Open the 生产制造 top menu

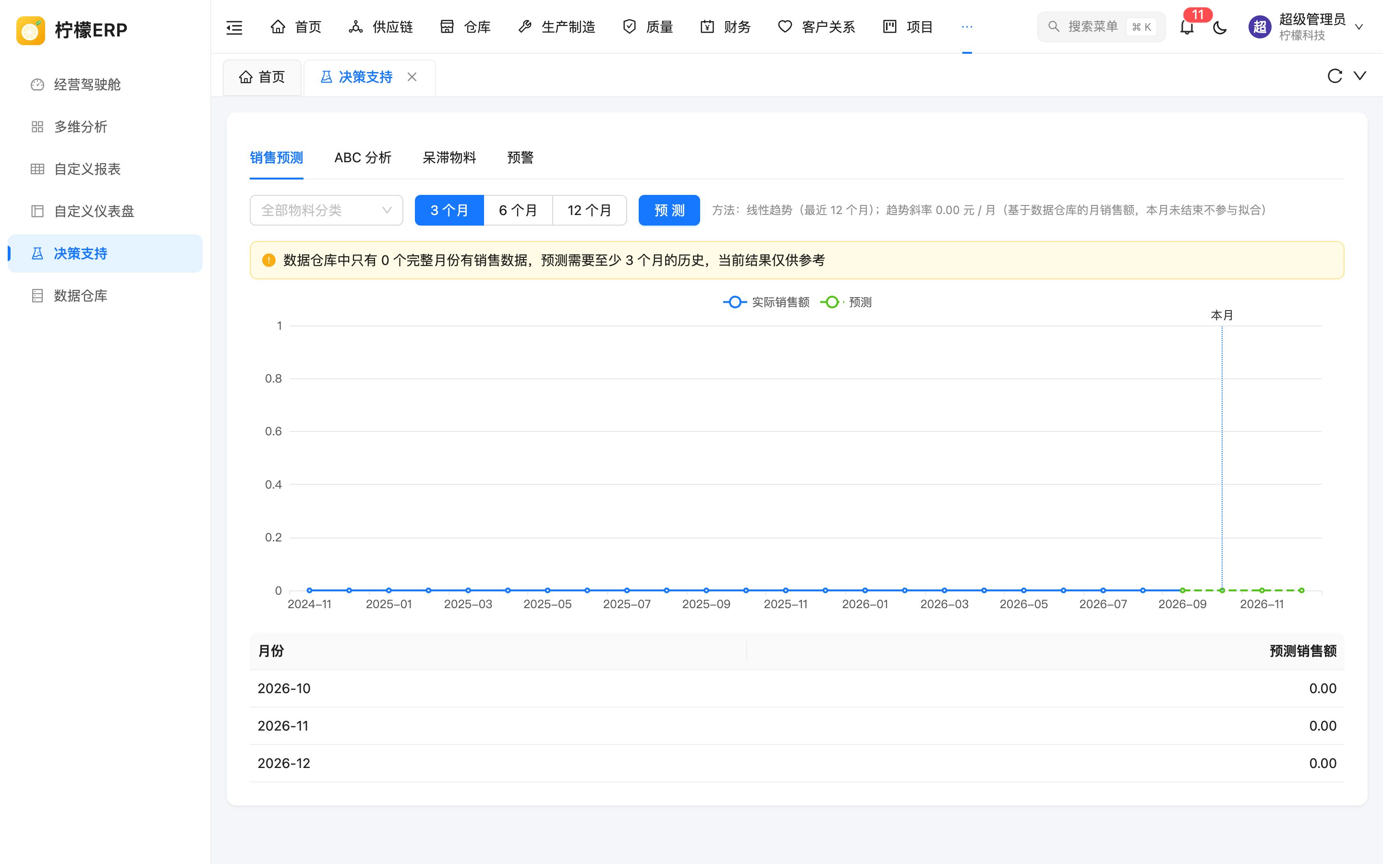point(557,27)
